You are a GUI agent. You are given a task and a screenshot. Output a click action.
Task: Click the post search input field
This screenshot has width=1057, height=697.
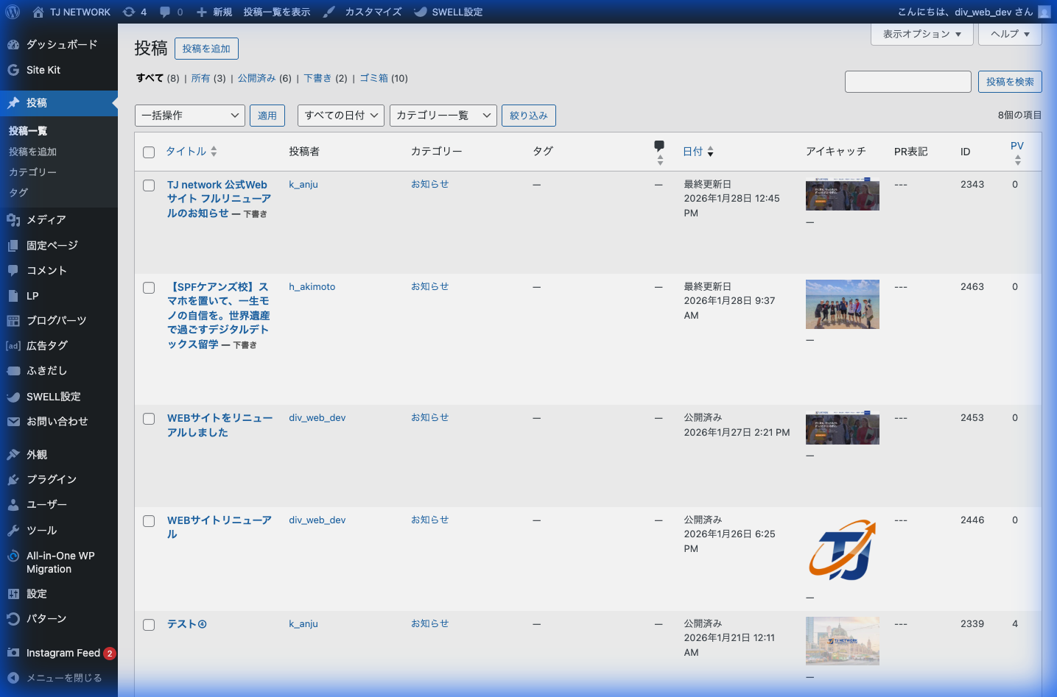pyautogui.click(x=907, y=82)
